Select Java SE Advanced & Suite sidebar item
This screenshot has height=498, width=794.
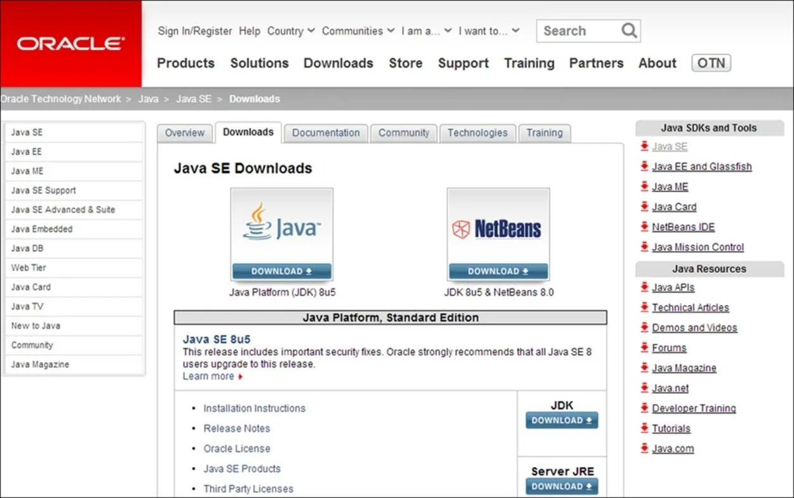[74, 209]
